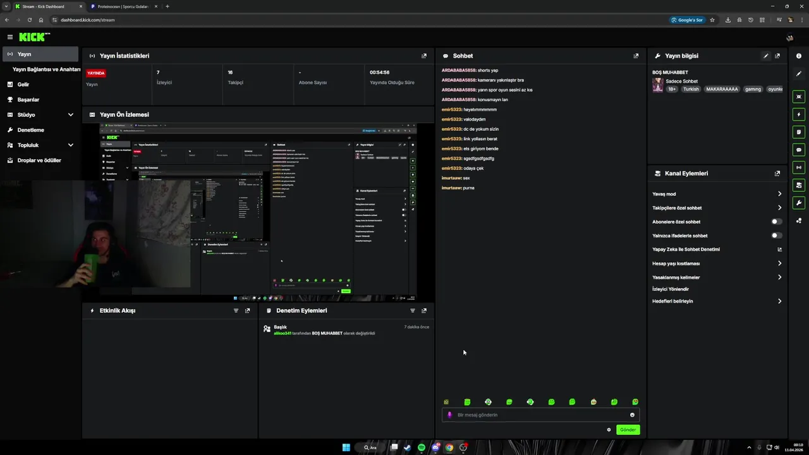Open Discord from the taskbar
809x455 pixels.
[x=435, y=447]
